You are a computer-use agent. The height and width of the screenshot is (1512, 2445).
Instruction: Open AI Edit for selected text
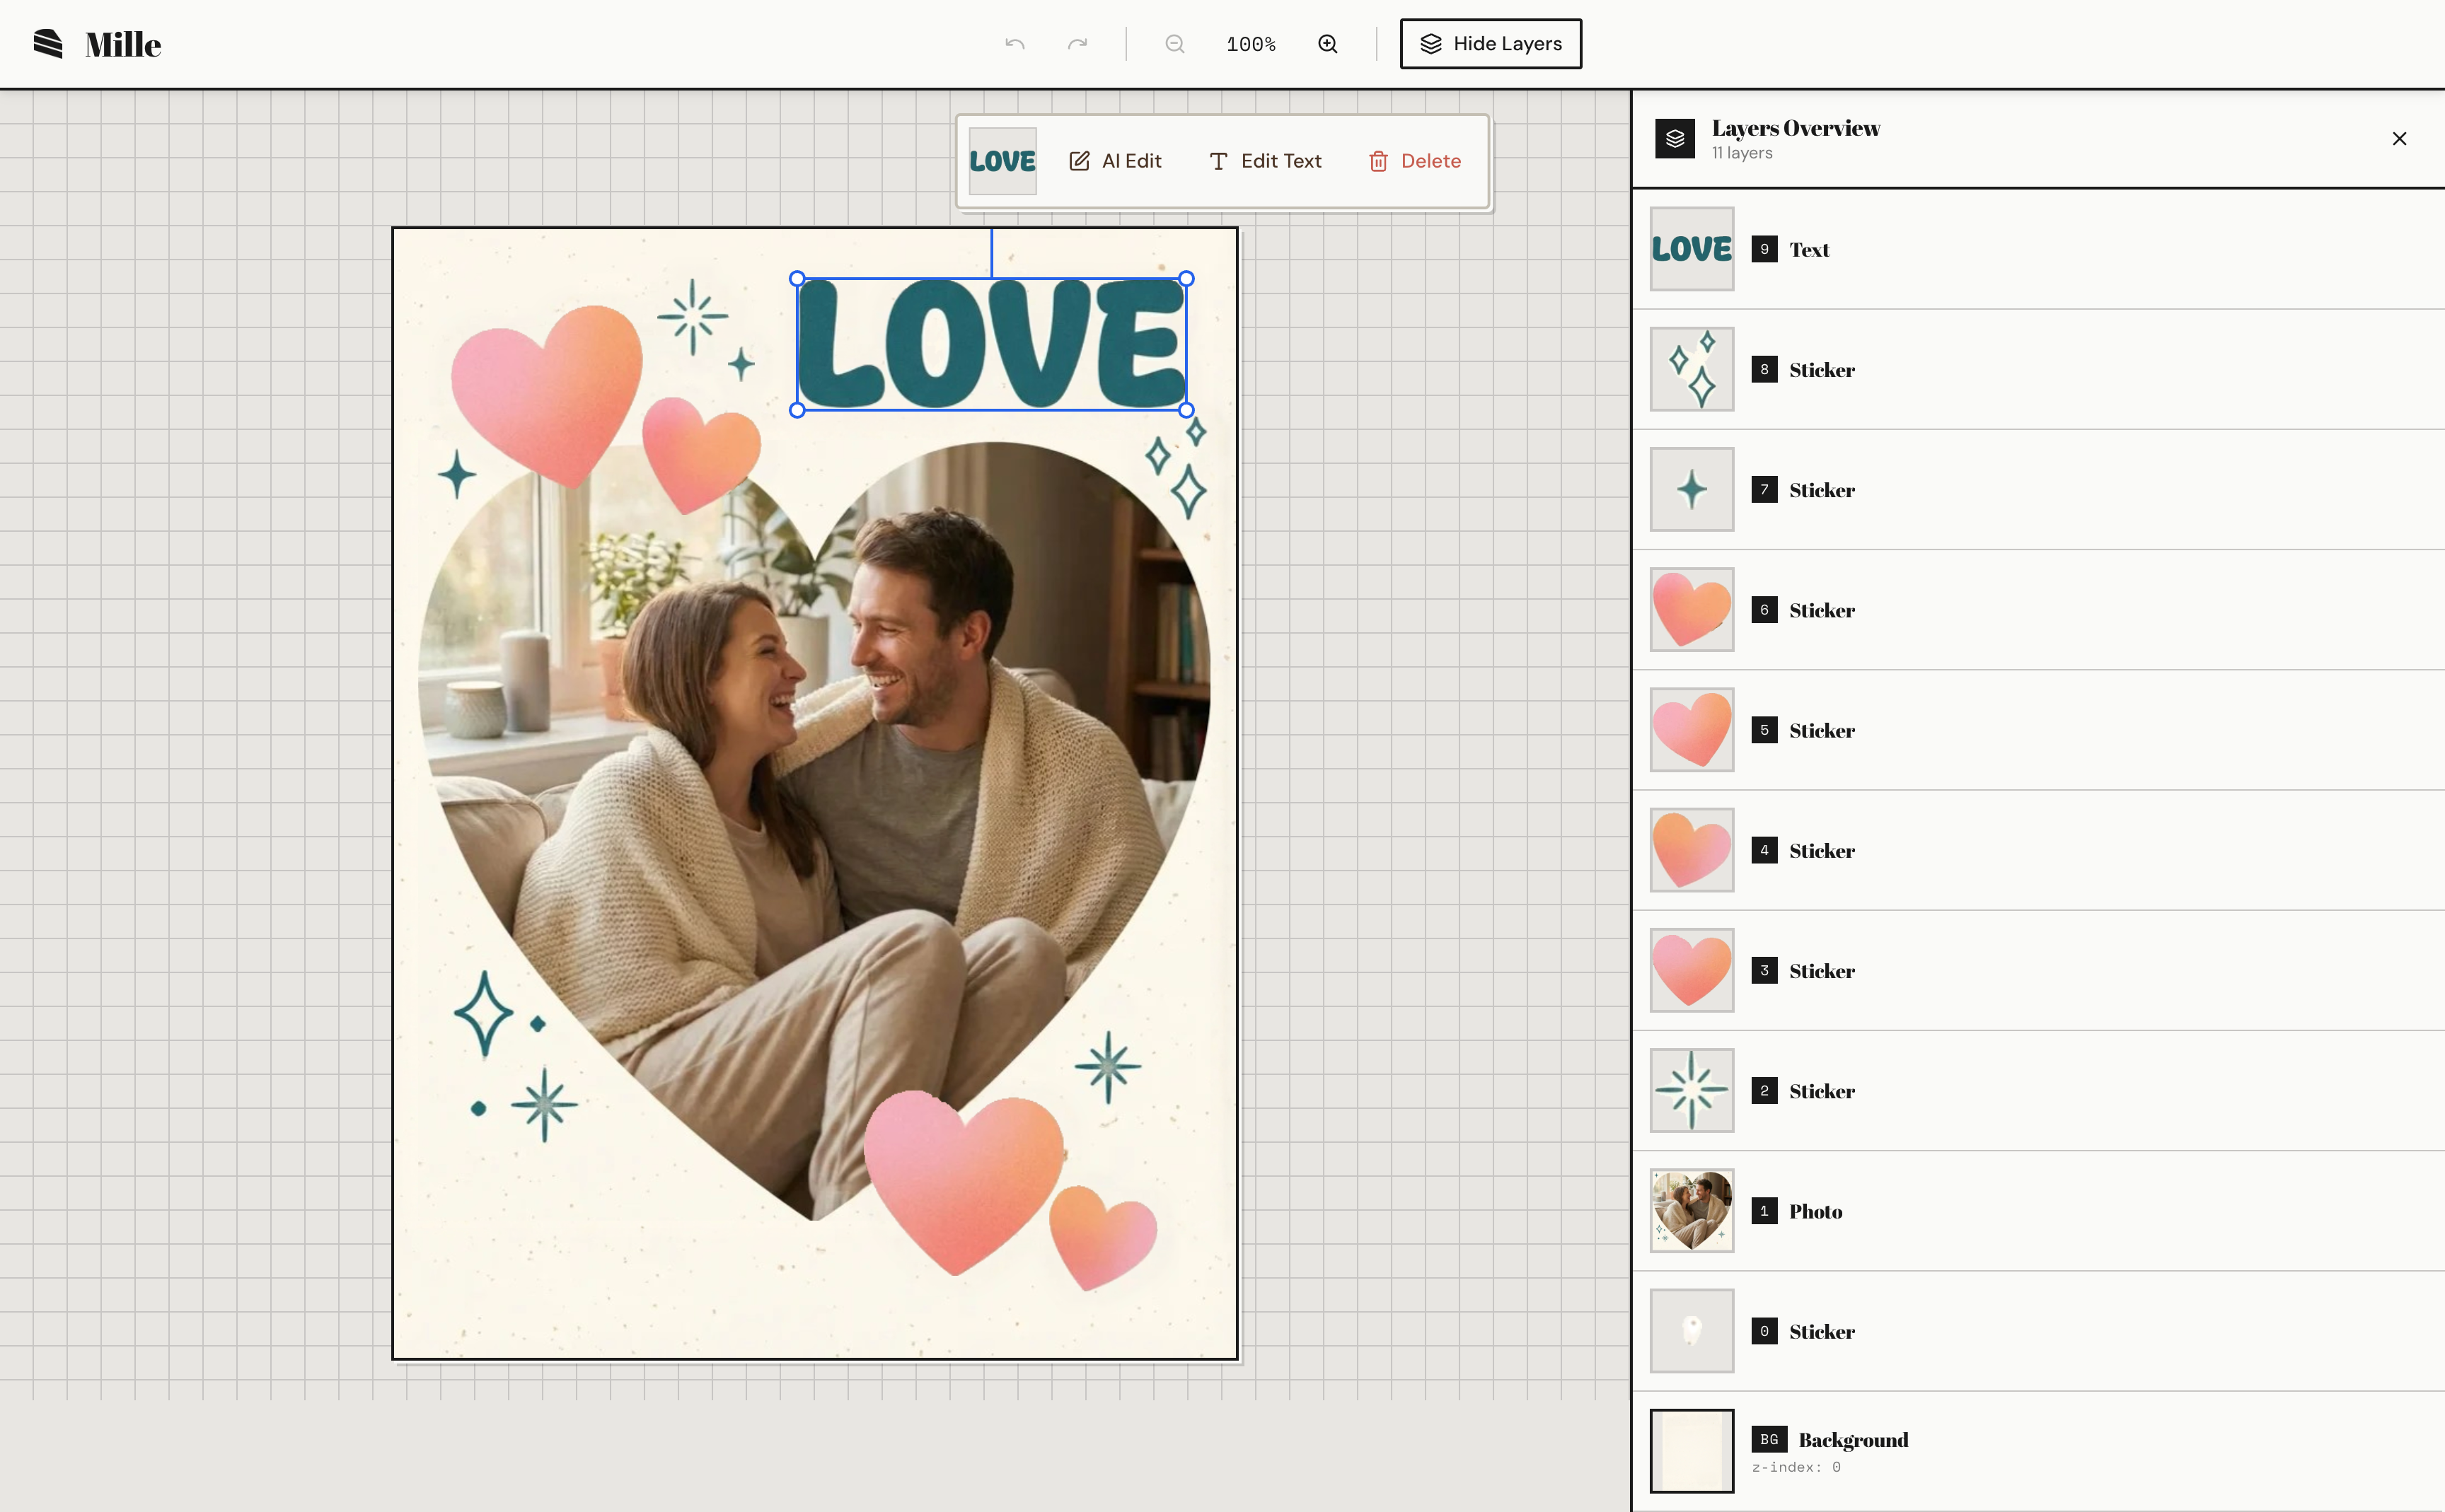(1116, 161)
